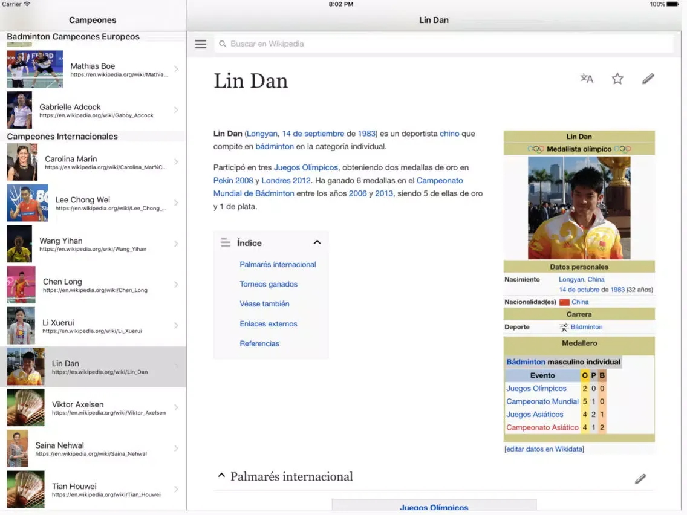Image resolution: width=687 pixels, height=515 pixels.
Task: Click the China flag icon
Action: [564, 302]
